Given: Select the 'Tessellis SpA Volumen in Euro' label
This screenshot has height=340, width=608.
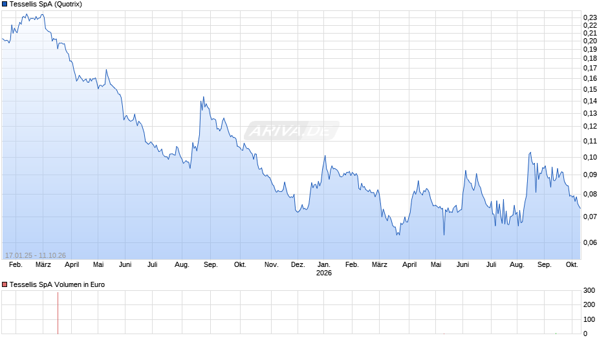Looking at the screenshot, I should pyautogui.click(x=57, y=284).
